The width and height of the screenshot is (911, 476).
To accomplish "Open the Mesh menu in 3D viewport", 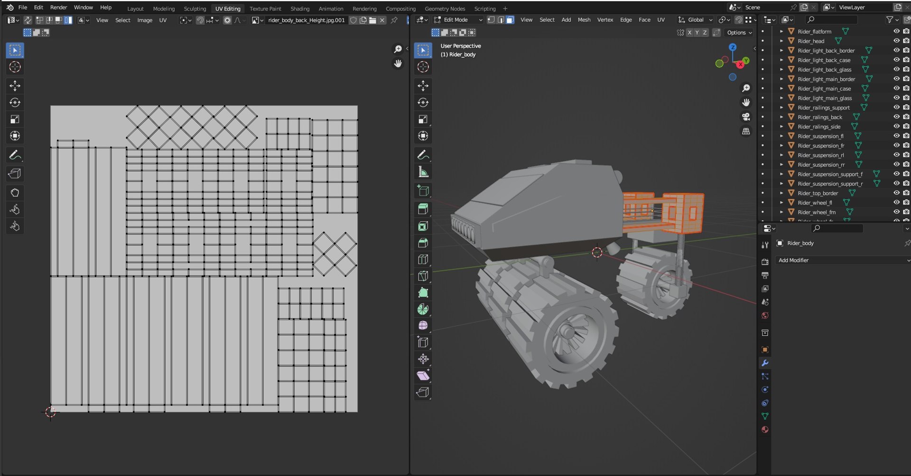I will click(584, 20).
